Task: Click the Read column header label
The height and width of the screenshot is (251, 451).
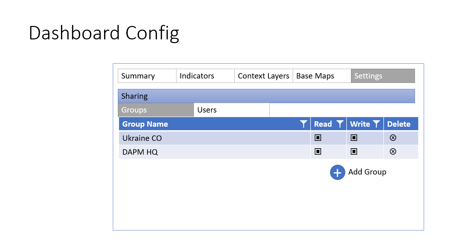Action: click(x=323, y=124)
